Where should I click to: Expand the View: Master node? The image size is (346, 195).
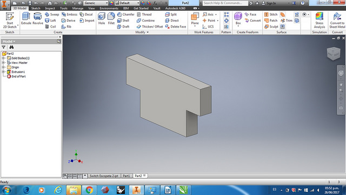[3, 63]
